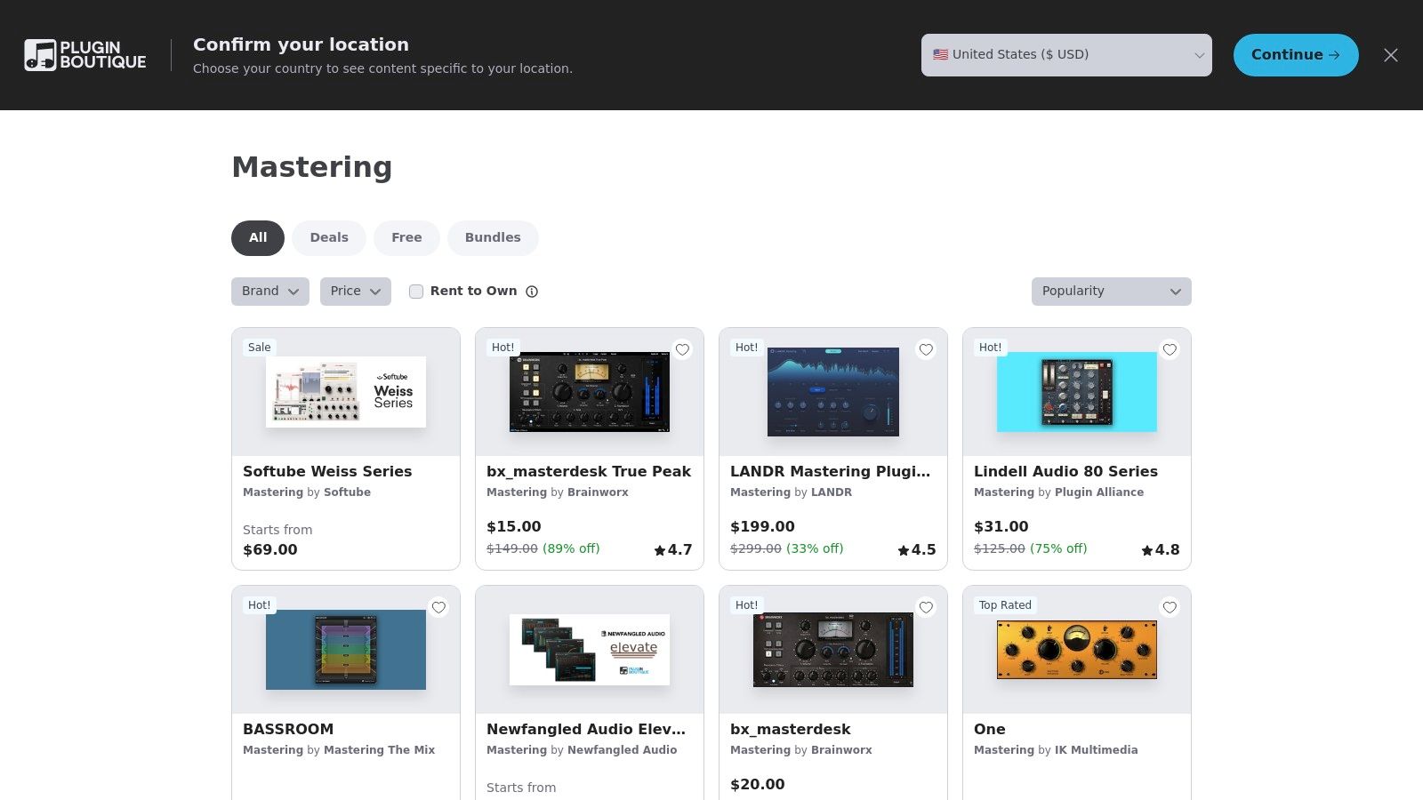This screenshot has width=1423, height=800.
Task: Visit the Softube brand link
Action: [x=347, y=492]
